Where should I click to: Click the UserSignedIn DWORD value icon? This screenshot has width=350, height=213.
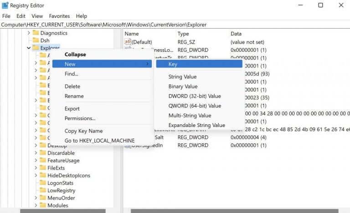click(128, 145)
